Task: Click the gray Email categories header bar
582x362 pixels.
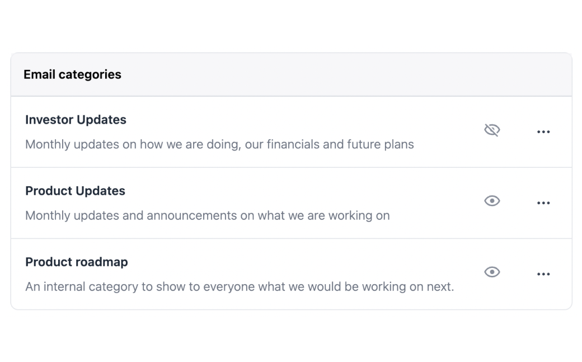Action: click(336, 74)
